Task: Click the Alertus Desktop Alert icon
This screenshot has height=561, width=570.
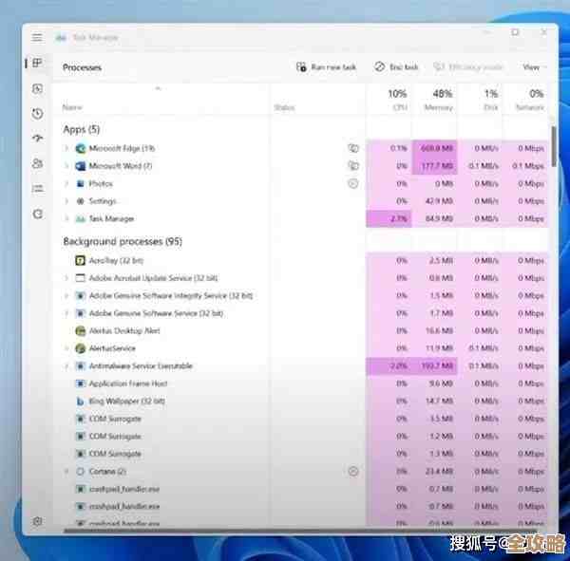Action: tap(80, 330)
